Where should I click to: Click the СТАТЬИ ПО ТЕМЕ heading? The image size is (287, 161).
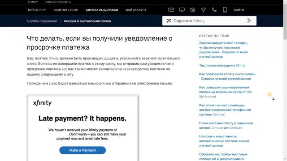click(214, 36)
